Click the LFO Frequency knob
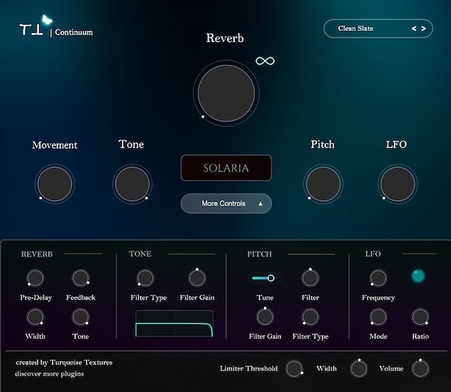 [378, 278]
